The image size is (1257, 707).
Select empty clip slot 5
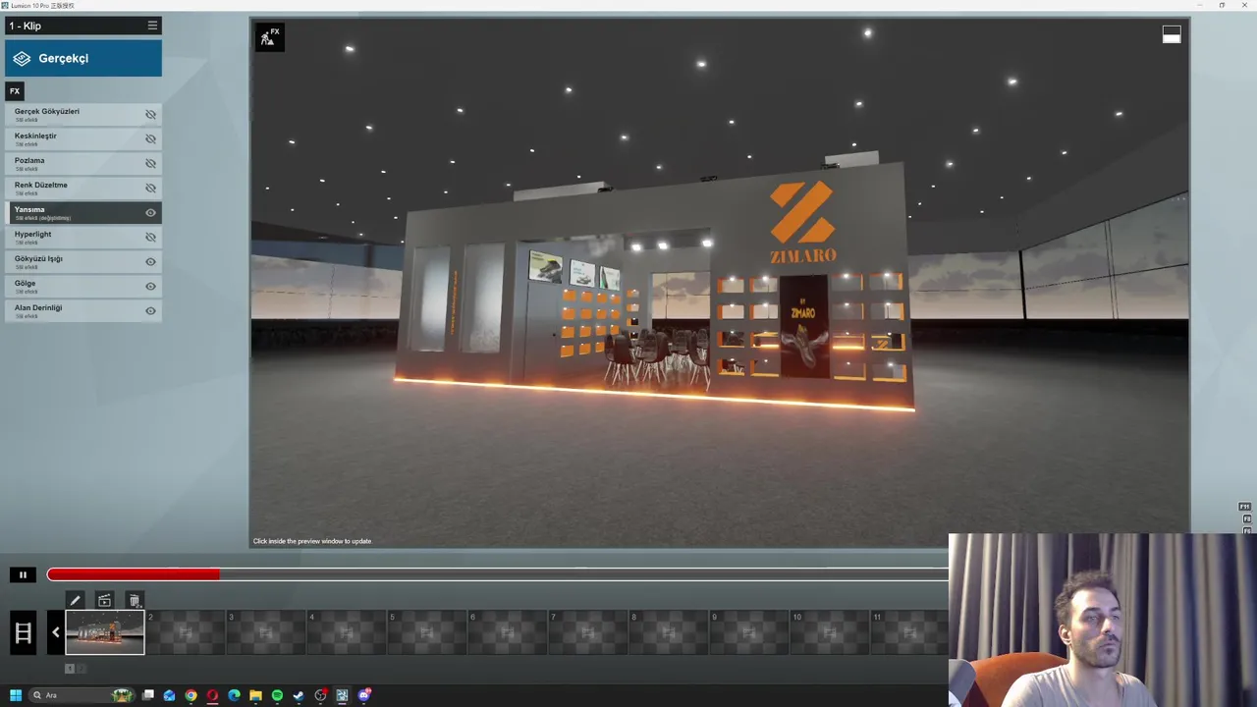(x=427, y=632)
